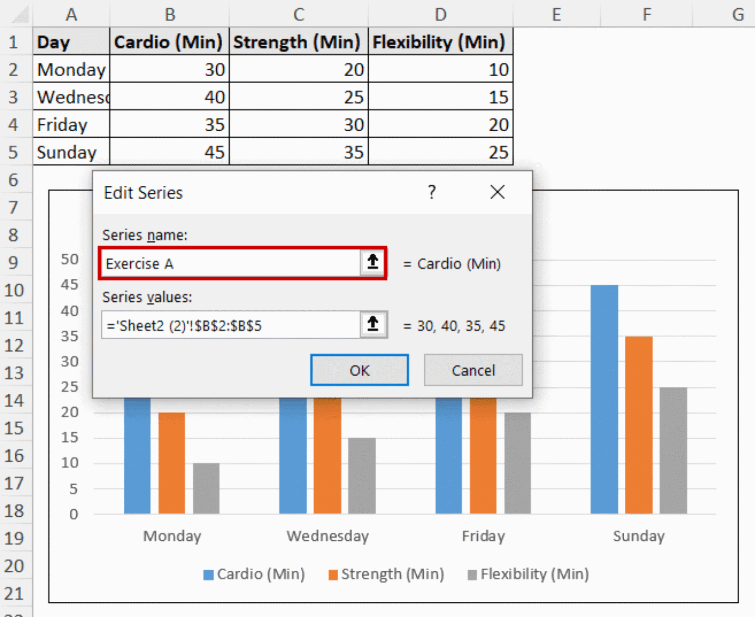Close the Edit Series dialog with X
The height and width of the screenshot is (617, 755).
click(x=497, y=192)
